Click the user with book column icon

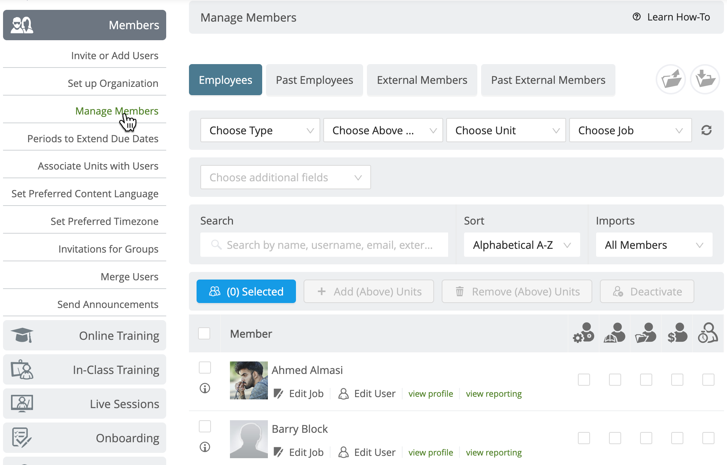[x=615, y=333]
